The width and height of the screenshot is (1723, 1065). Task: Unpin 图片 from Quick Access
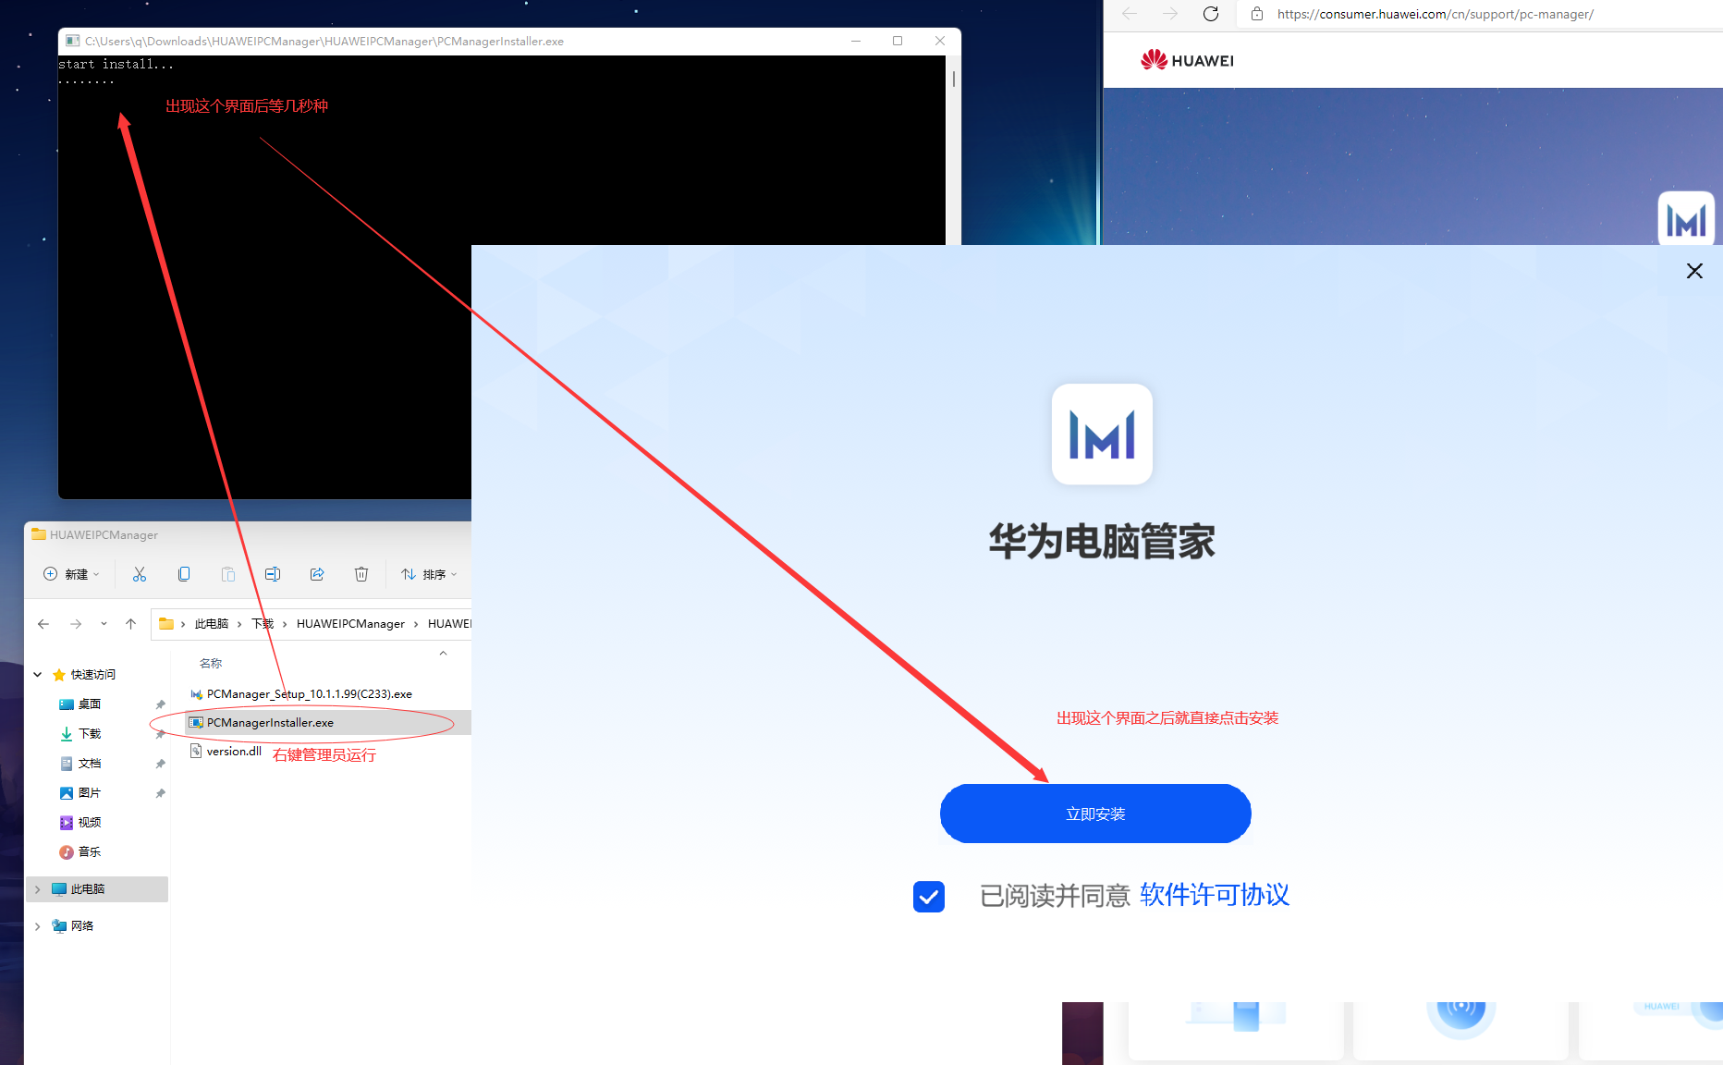coord(160,792)
